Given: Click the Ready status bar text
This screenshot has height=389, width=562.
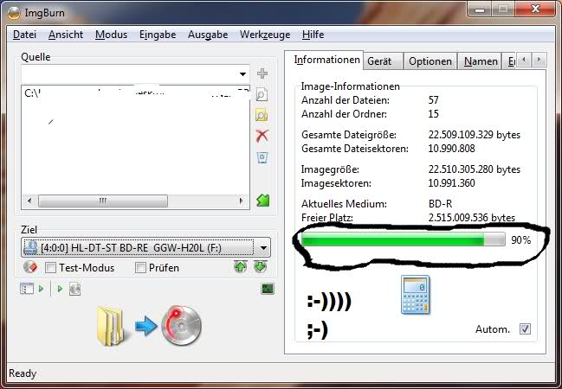Looking at the screenshot, I should [23, 373].
